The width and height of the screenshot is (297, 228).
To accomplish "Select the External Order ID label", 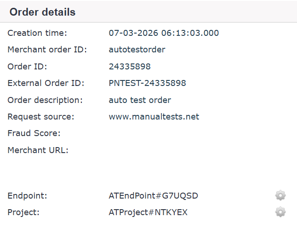I will pos(46,83).
